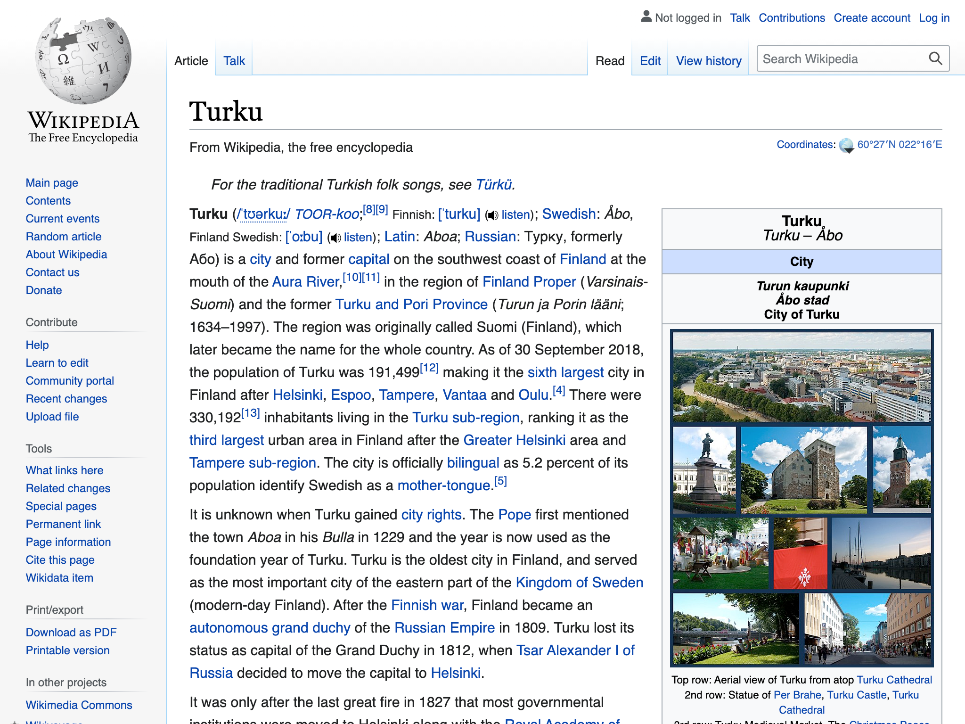The image size is (965, 724).
Task: Click the not-logged-in user icon
Action: pyautogui.click(x=646, y=17)
